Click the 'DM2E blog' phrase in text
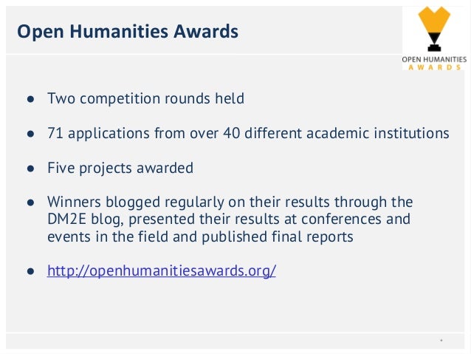This screenshot has height=354, width=471. [x=86, y=219]
